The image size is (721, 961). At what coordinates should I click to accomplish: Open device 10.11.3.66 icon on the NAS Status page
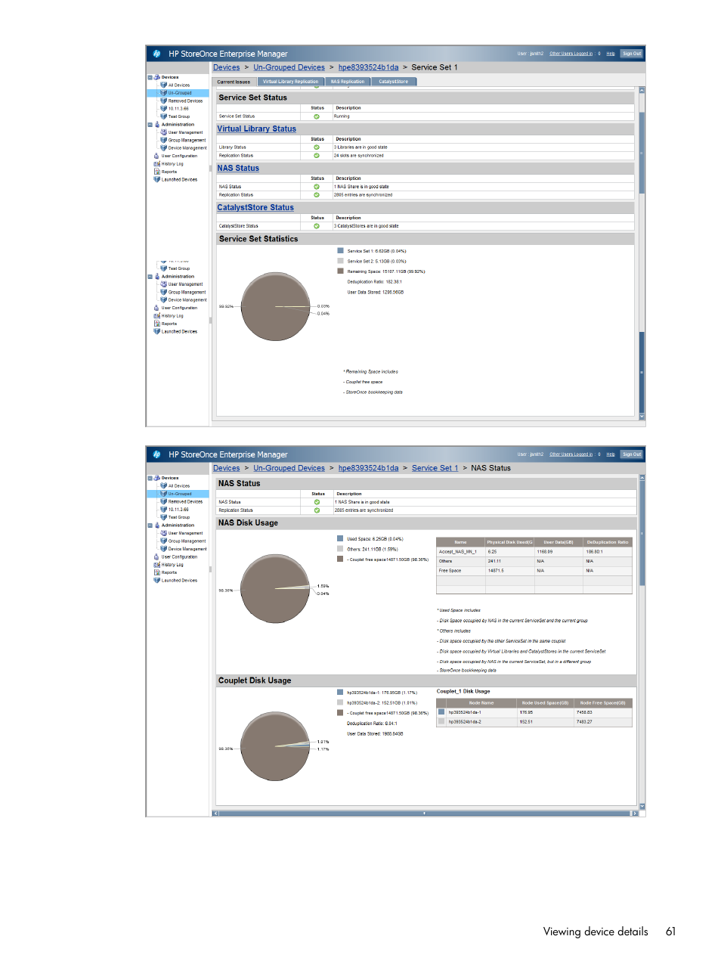tap(163, 509)
